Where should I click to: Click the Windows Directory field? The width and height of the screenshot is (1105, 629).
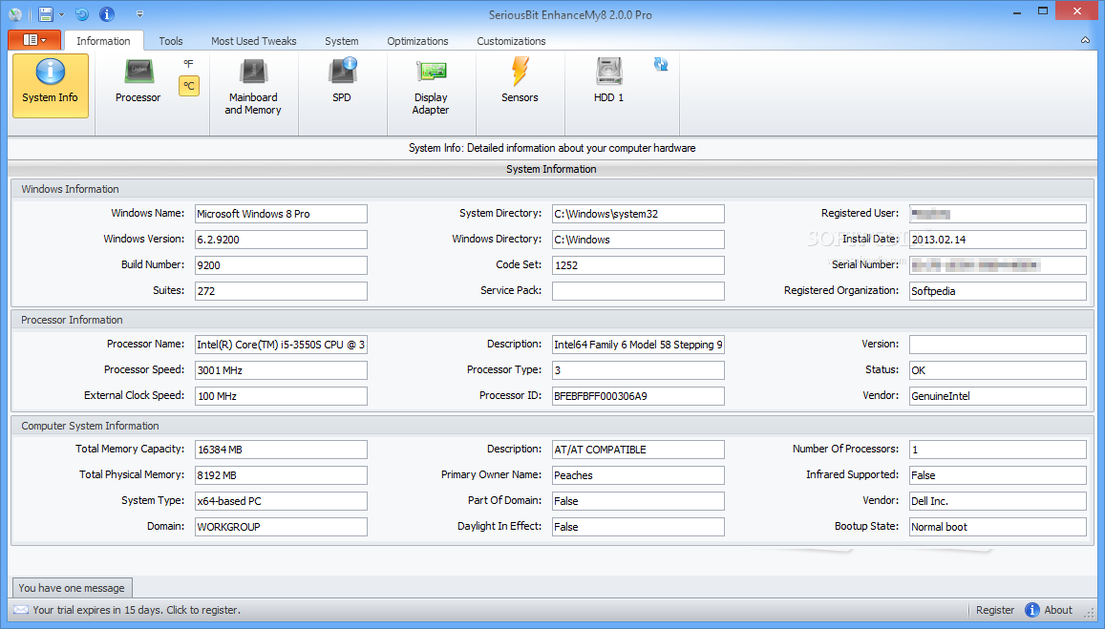point(639,240)
